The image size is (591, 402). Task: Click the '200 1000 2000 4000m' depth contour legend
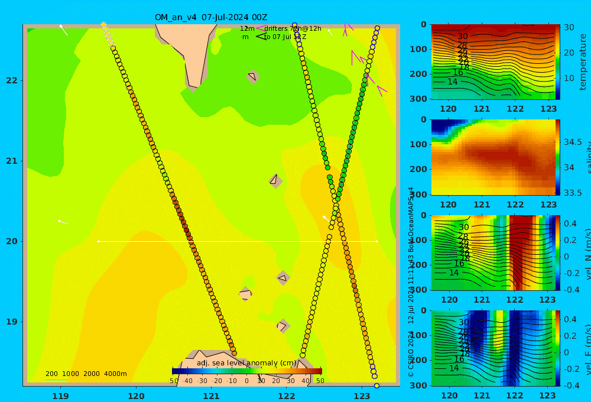click(x=86, y=374)
